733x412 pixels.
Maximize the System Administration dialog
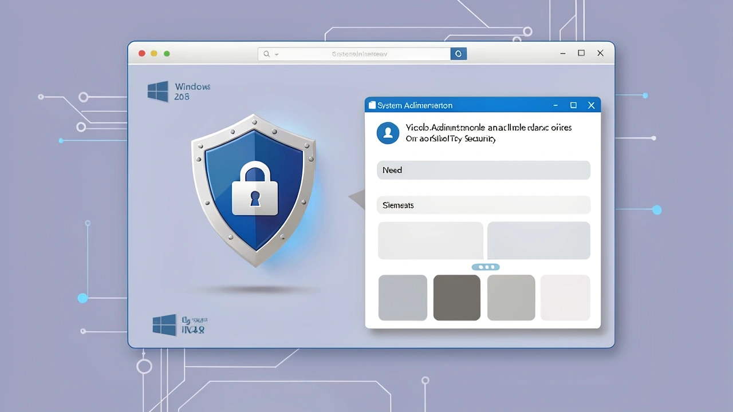pos(573,105)
